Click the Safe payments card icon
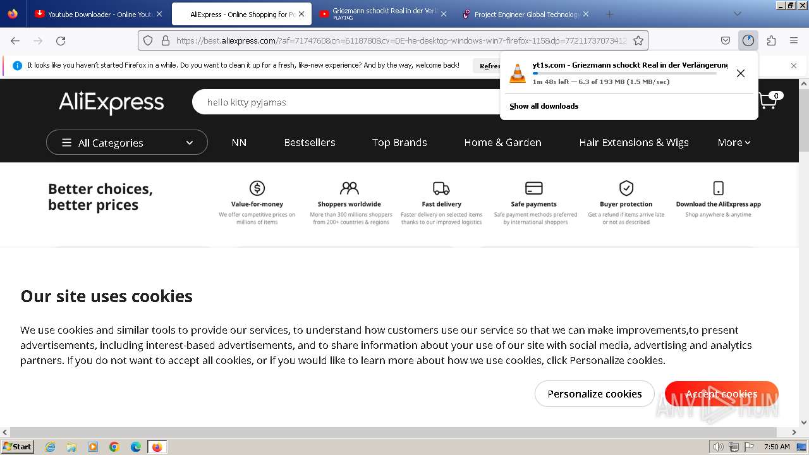 (534, 188)
